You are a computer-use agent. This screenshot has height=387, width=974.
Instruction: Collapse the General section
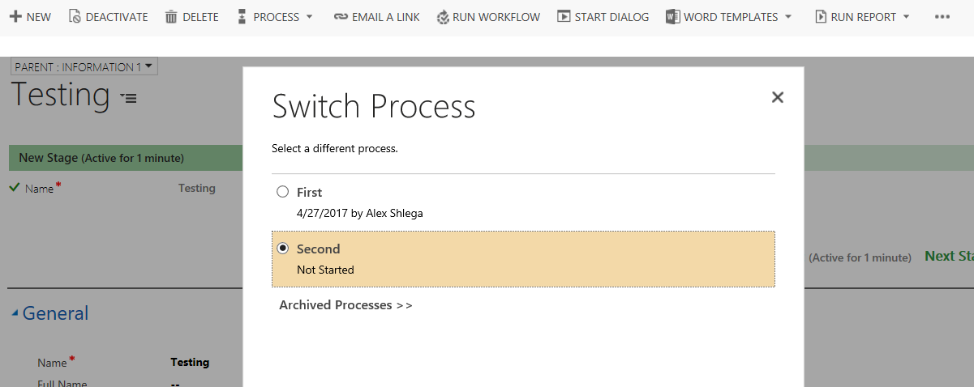coord(15,314)
